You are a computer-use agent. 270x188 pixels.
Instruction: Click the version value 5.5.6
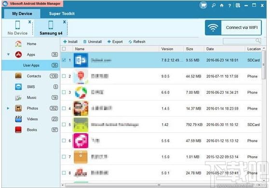(x=165, y=141)
